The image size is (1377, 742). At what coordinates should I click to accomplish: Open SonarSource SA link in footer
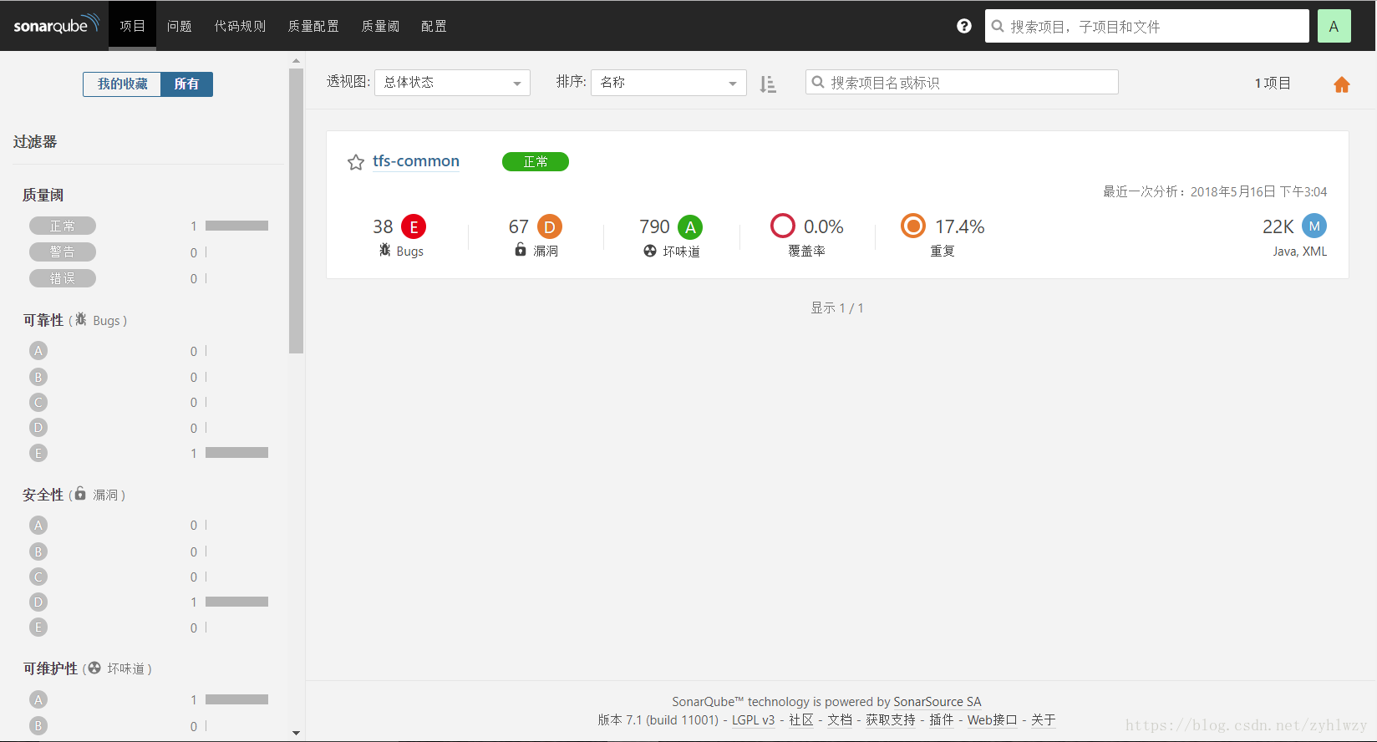937,702
